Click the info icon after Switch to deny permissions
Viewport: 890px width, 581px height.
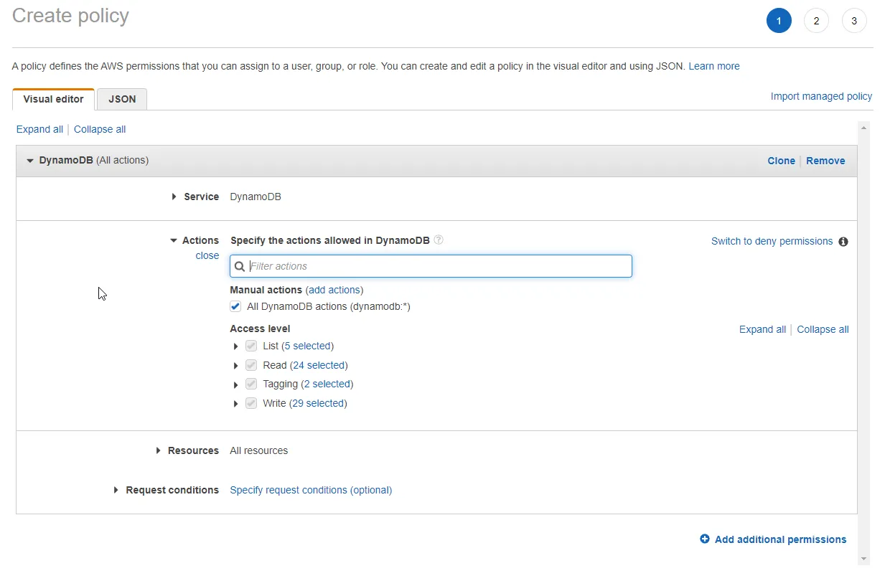tap(843, 242)
